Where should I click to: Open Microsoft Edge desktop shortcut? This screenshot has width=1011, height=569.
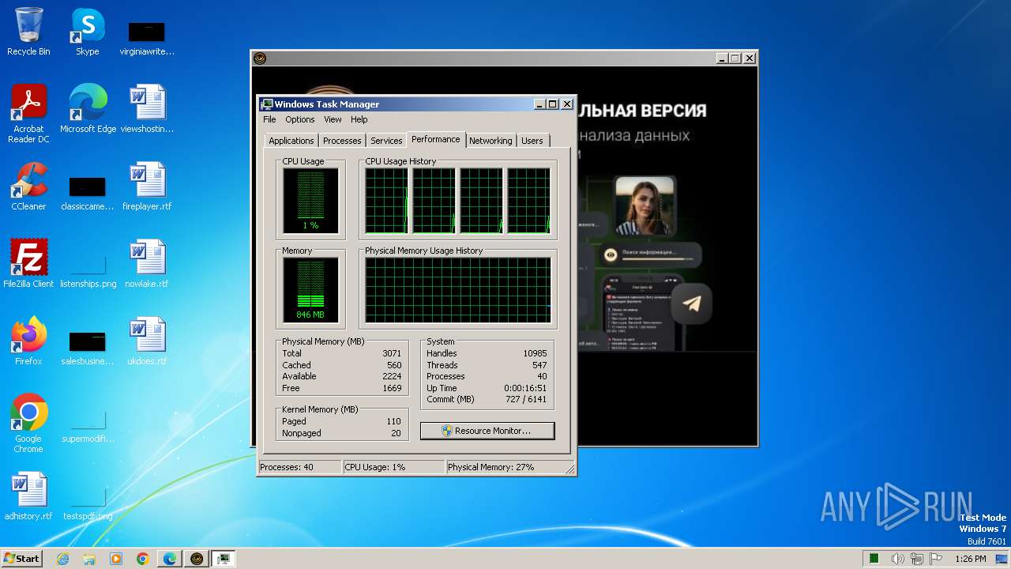tap(88, 109)
